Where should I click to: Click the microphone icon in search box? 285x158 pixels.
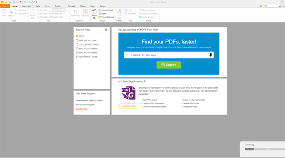(211, 55)
